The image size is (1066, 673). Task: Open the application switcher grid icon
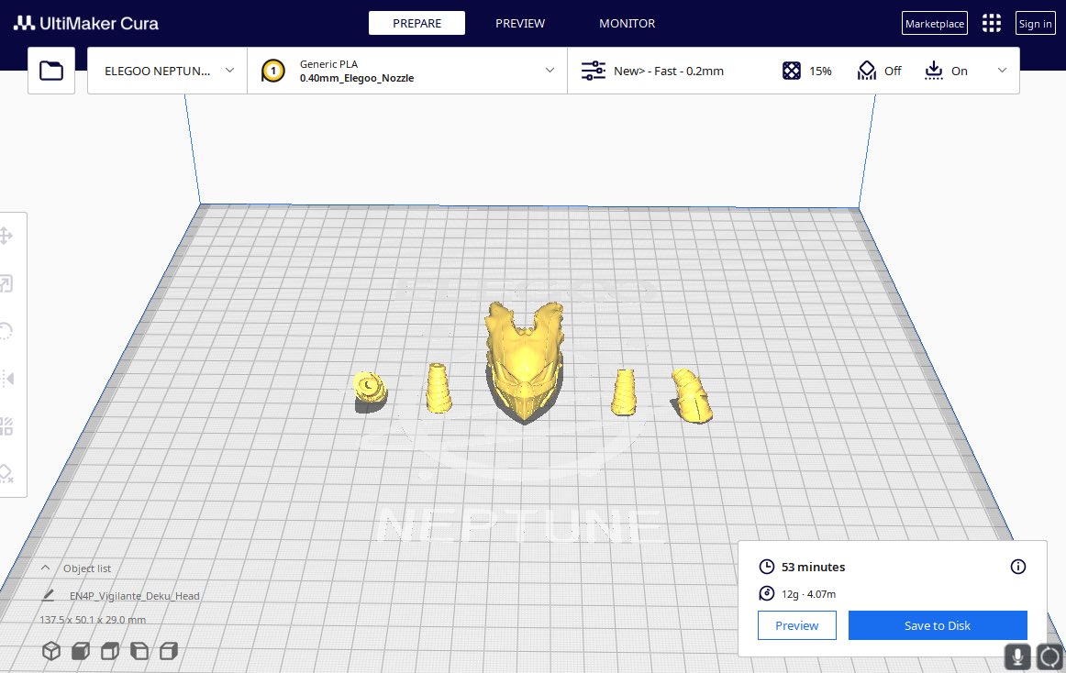pyautogui.click(x=991, y=23)
